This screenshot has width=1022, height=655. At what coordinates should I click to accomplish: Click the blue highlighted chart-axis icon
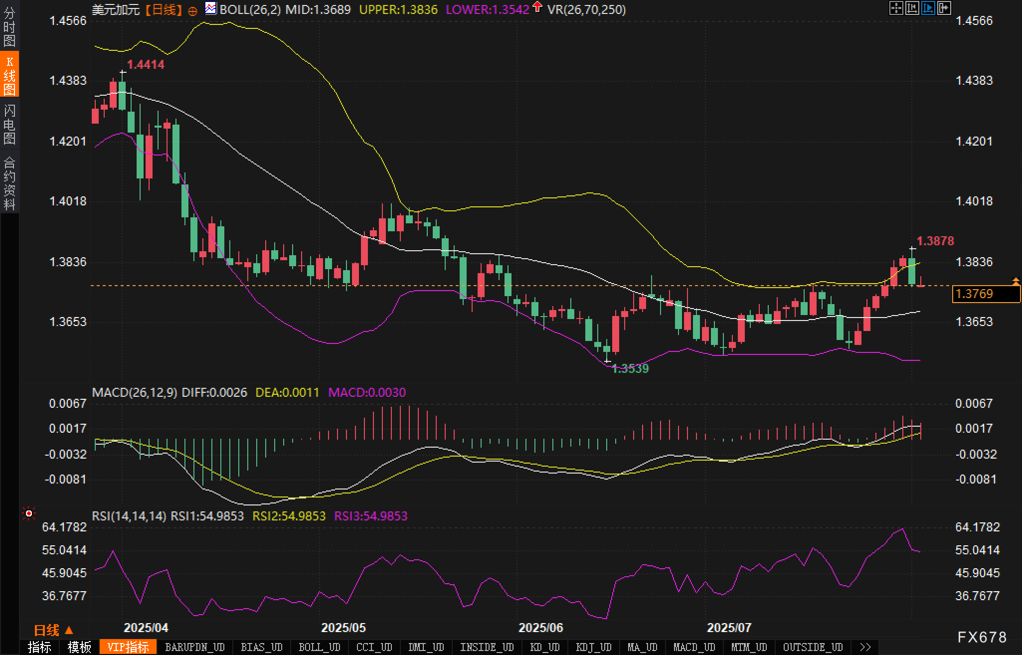coord(928,8)
